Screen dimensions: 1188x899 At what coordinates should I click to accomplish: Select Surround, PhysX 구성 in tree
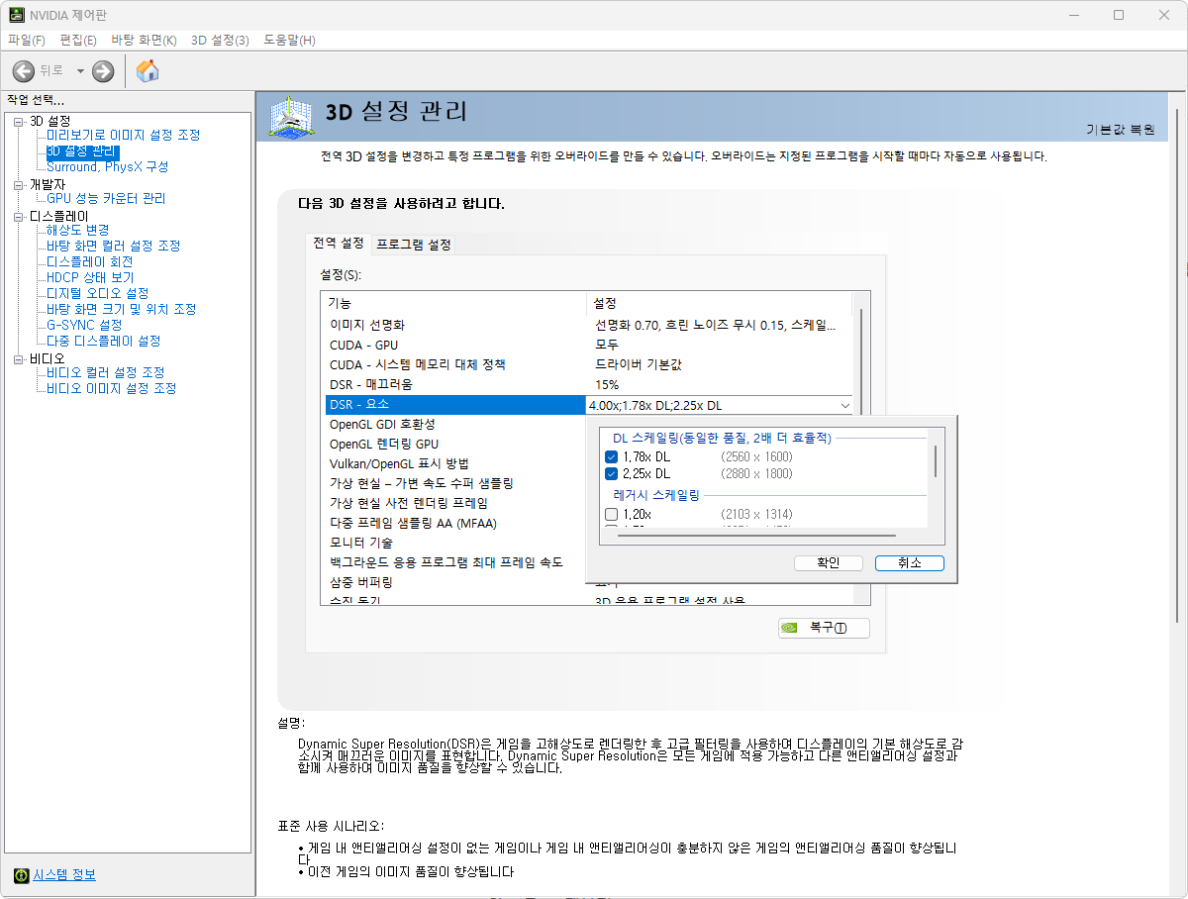tap(108, 166)
